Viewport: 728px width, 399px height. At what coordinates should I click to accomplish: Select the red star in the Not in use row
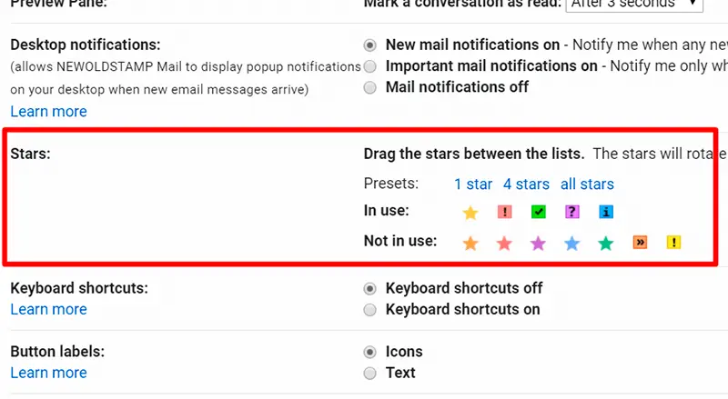coord(504,243)
